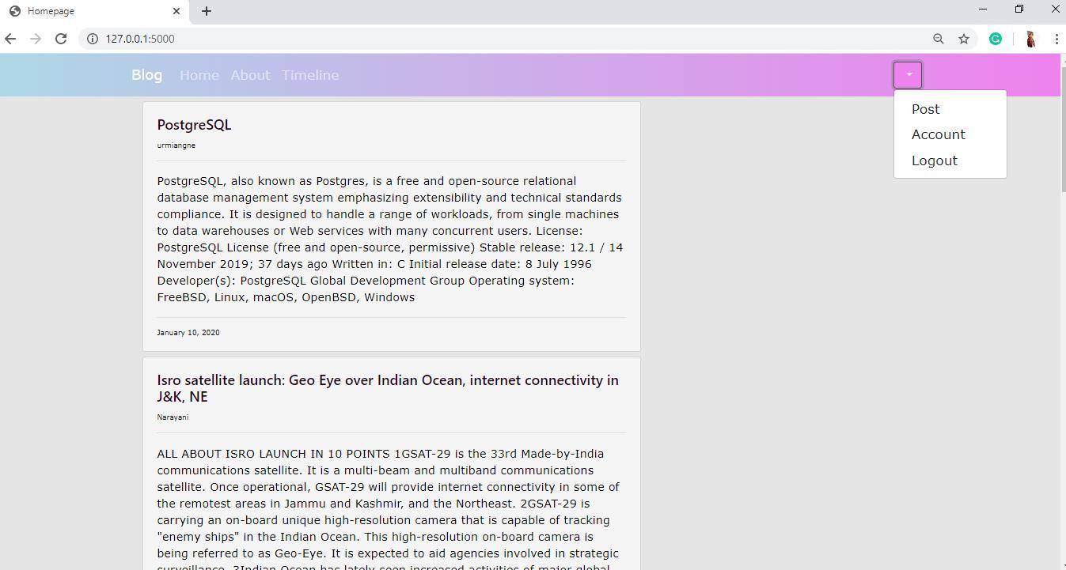Go to Home in the navbar
Screen dimensions: 1066x570
pos(199,75)
